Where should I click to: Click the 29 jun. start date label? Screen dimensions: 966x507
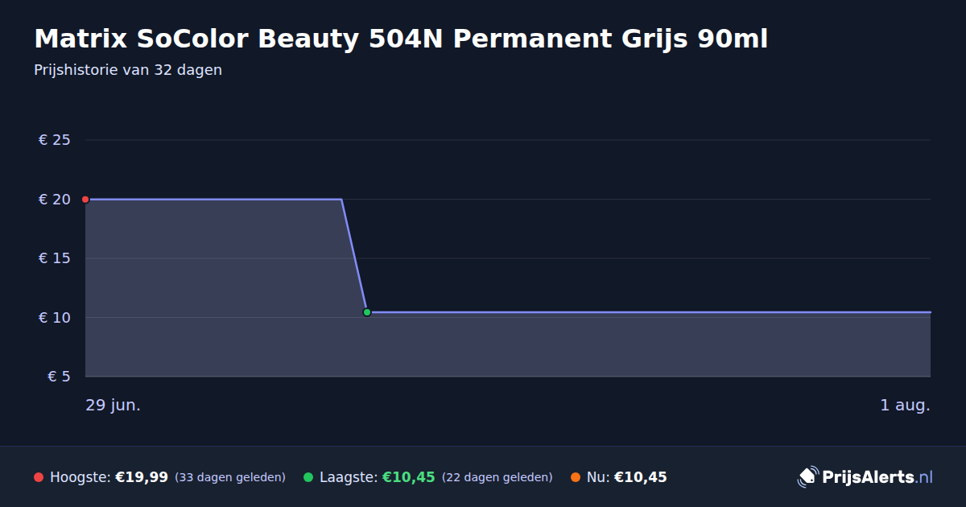(x=114, y=406)
